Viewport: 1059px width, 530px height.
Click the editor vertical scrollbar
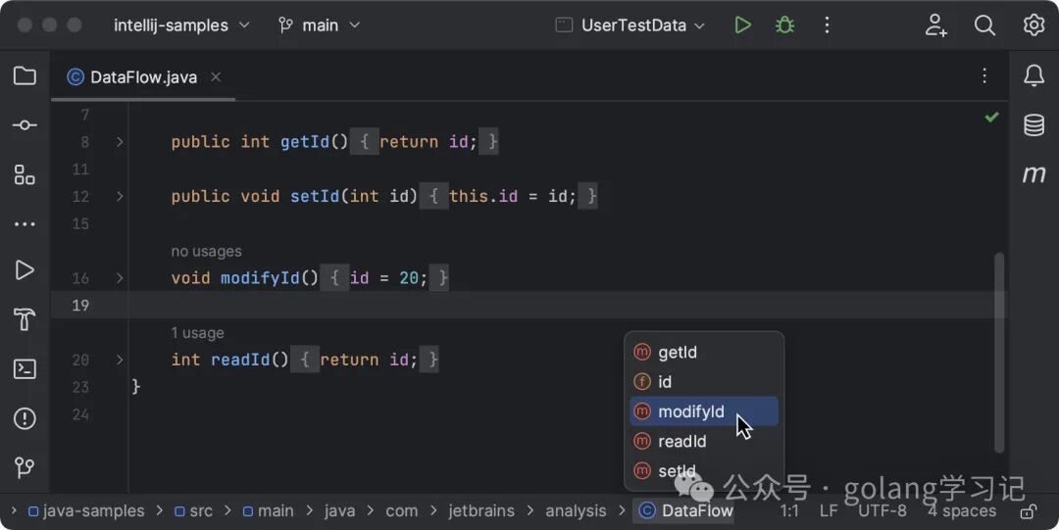pos(999,353)
